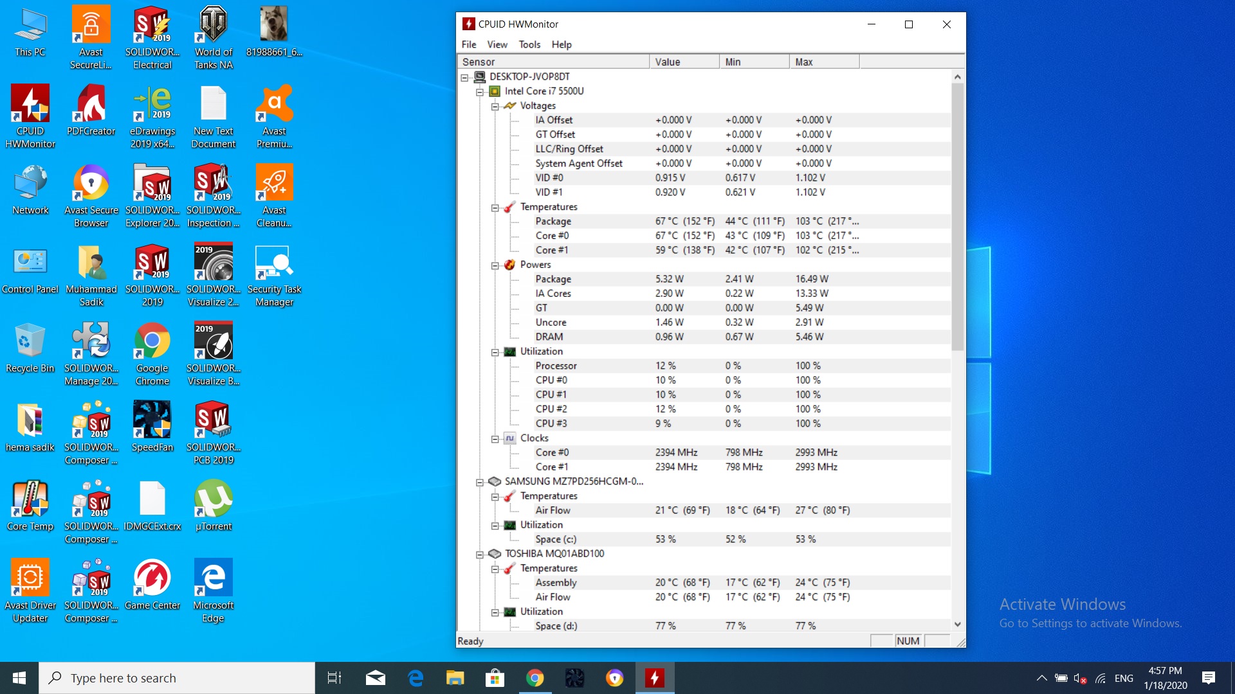Collapse the CPU Utilization section above Processor
This screenshot has width=1235, height=694.
point(495,352)
